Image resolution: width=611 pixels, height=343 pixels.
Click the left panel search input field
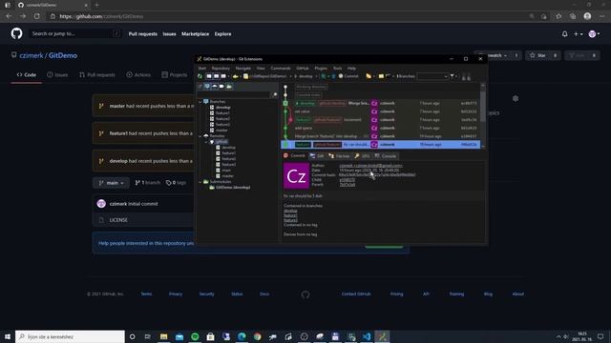pos(234,94)
